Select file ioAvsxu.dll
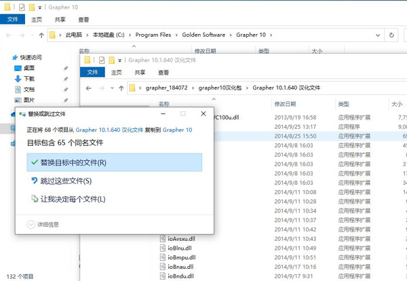407x281 pixels. click(x=181, y=239)
